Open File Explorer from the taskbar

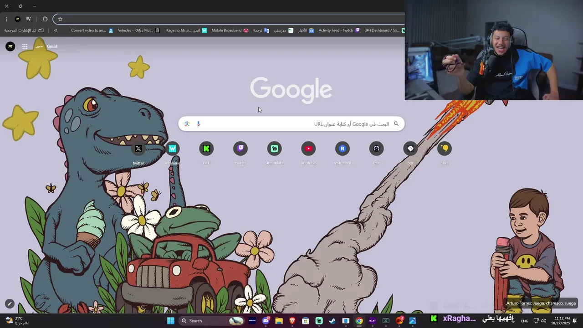point(279,321)
